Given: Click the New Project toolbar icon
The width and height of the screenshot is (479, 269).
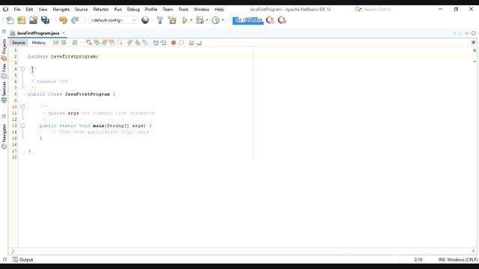Looking at the screenshot, I should [22, 20].
